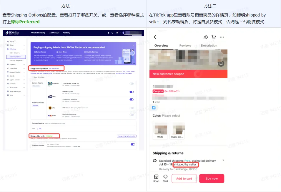Expand the Orders menu chevron
The image size is (281, 192).
(24, 45)
